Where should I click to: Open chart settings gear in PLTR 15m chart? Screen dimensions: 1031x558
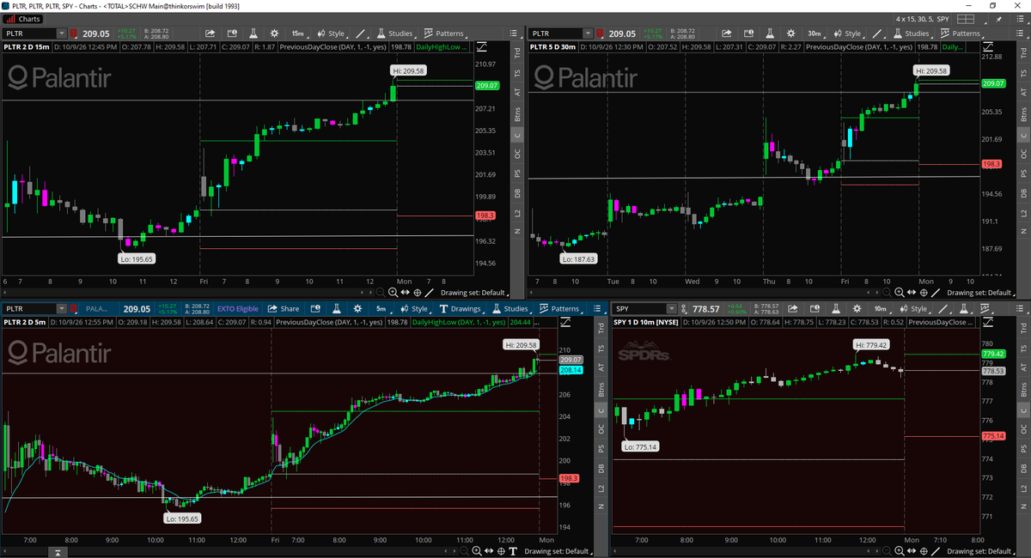275,33
